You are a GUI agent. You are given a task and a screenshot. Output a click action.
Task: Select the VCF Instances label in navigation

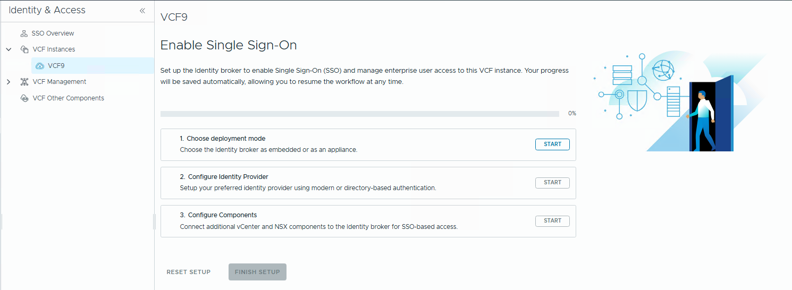pos(54,49)
